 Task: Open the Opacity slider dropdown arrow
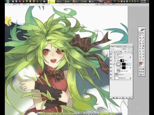[x=132, y=49]
